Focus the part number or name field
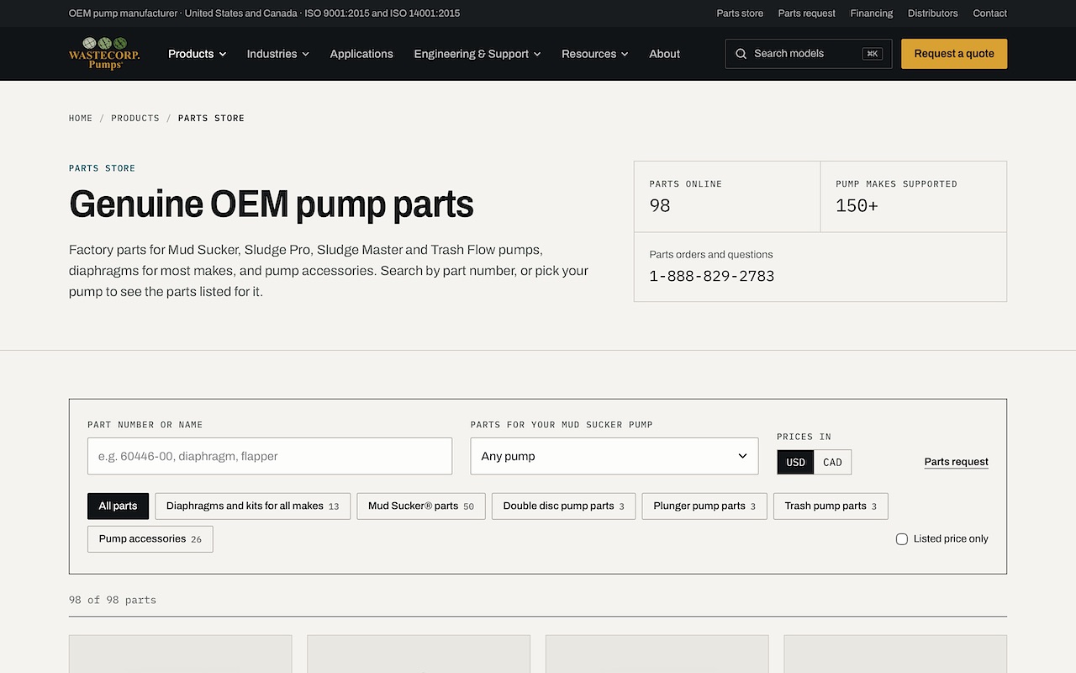The image size is (1076, 673). click(270, 456)
